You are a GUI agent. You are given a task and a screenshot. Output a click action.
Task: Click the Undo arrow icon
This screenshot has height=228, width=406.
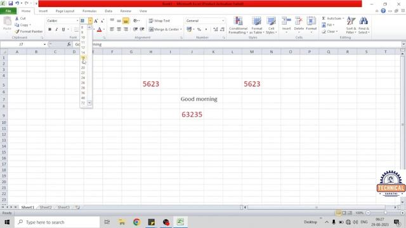(17, 4)
